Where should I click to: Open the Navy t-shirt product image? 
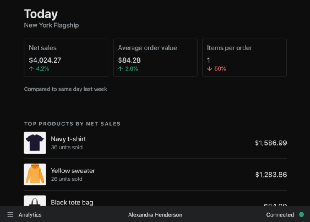[x=35, y=143]
